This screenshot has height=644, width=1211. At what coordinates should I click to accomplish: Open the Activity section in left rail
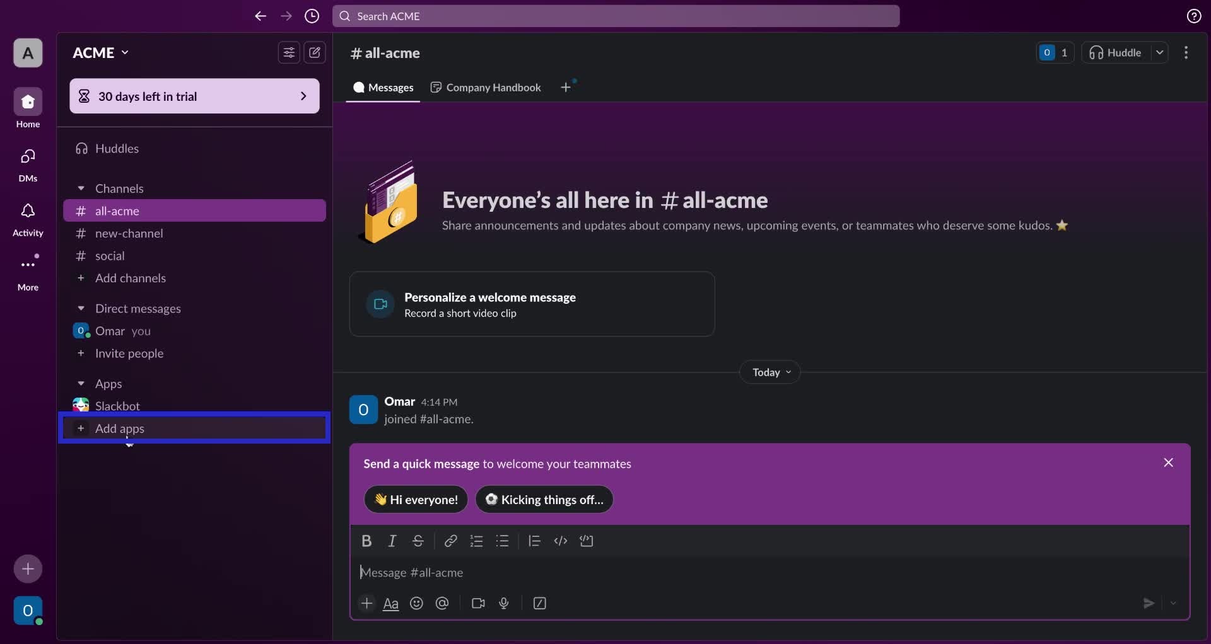(x=27, y=219)
